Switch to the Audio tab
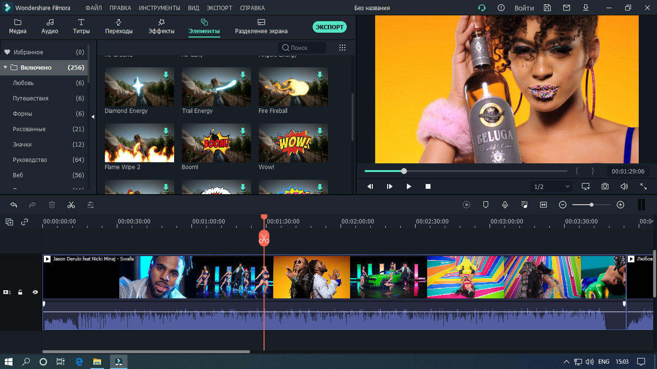 (50, 26)
